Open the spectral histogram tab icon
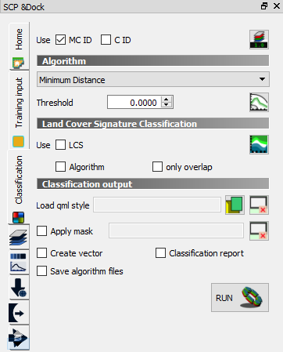283x352 pixels. (18, 263)
